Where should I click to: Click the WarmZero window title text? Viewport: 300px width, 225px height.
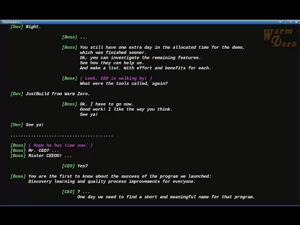pyautogui.click(x=11, y=22)
